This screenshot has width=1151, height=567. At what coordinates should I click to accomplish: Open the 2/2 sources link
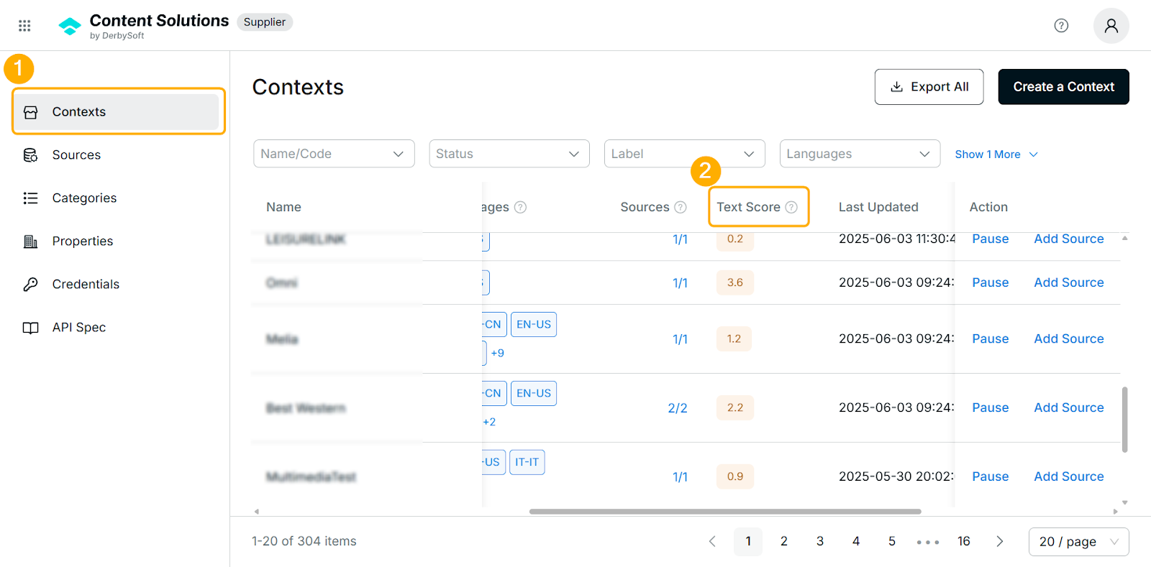[x=678, y=408]
